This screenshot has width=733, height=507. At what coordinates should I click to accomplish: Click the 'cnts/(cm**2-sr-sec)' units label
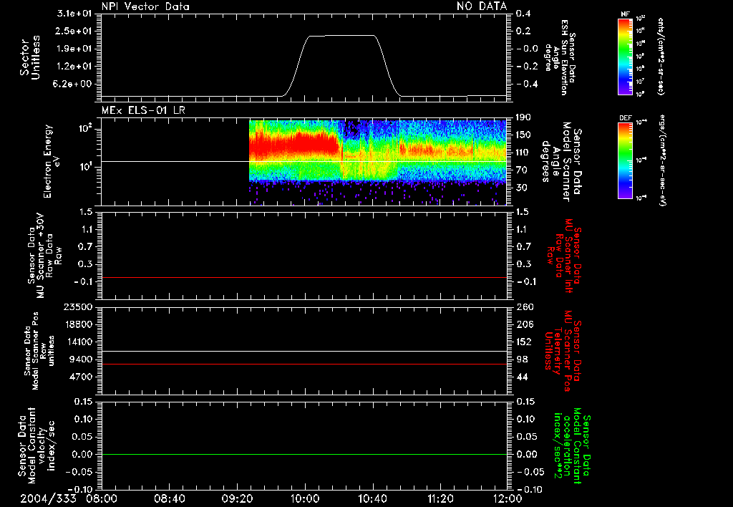(x=661, y=56)
